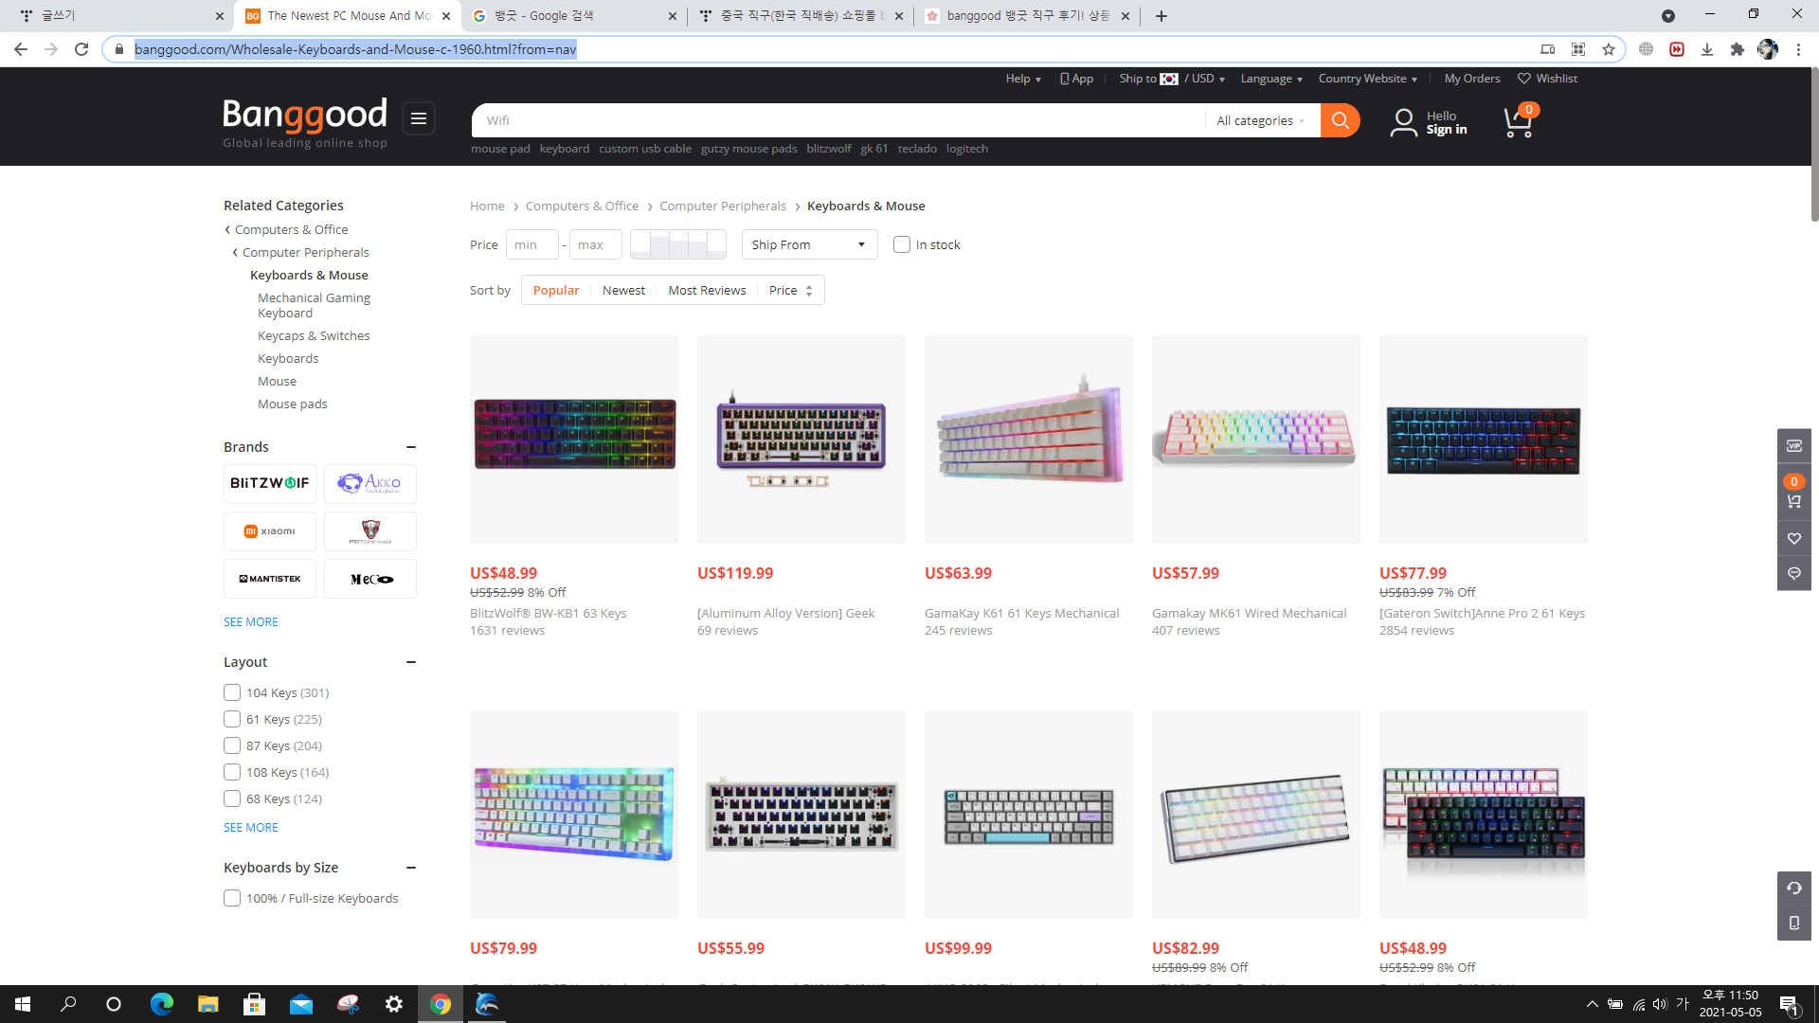This screenshot has height=1023, width=1819.
Task: Click the VIP coupon icon on right sidebar
Action: (1793, 445)
